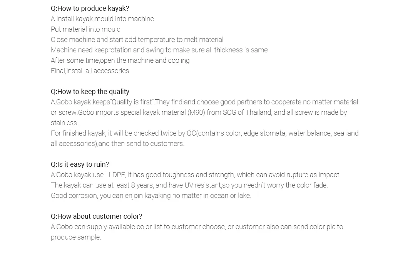Click 'Machine need keeprotation and swing' line

[x=159, y=50]
